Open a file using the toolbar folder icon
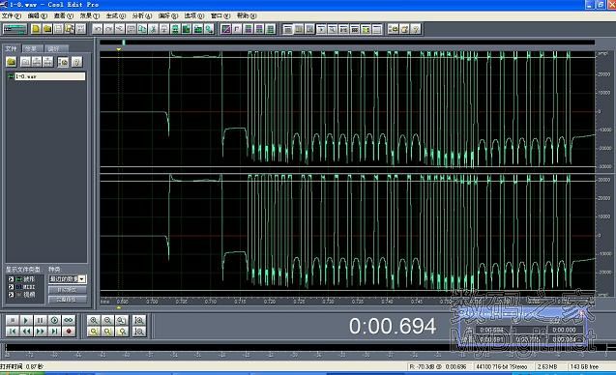This screenshot has height=375, width=616. (x=47, y=29)
